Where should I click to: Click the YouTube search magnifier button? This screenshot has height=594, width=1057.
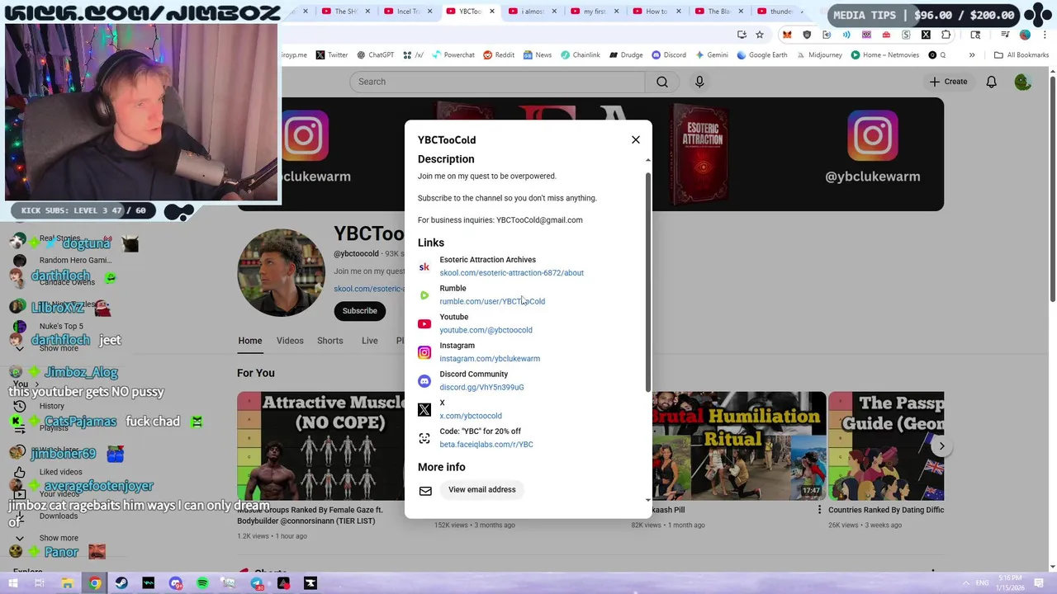tap(662, 82)
